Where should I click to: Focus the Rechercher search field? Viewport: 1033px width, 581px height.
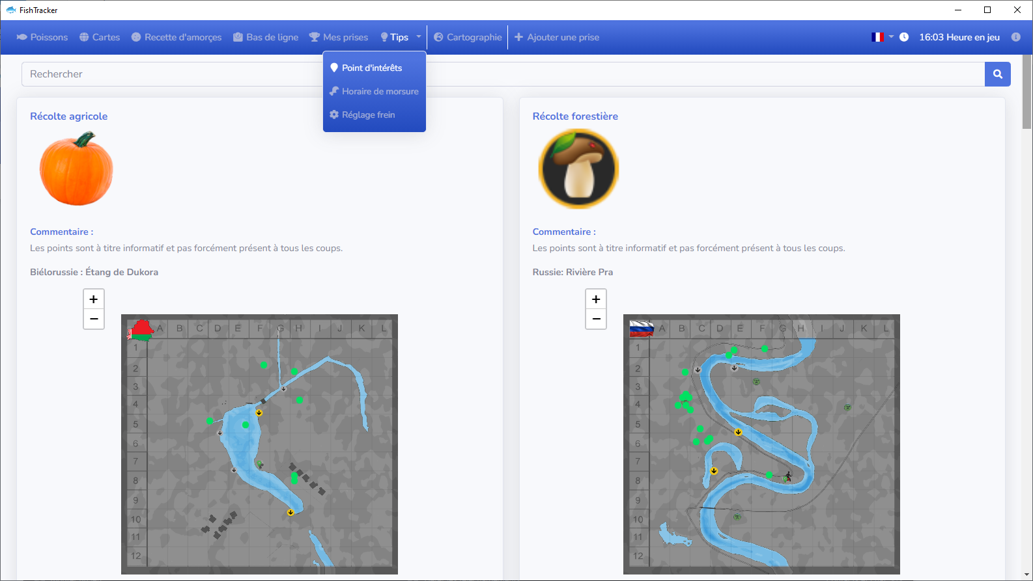503,74
